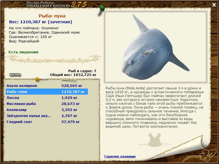Click the 'Вес: 1210,387 кг (зачетная)' line
The image size is (219, 164).
click(41, 22)
